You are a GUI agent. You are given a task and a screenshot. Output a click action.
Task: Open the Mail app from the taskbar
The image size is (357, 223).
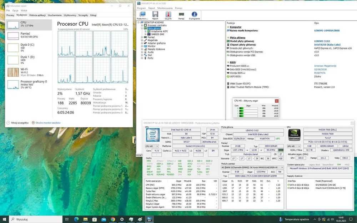104,219
